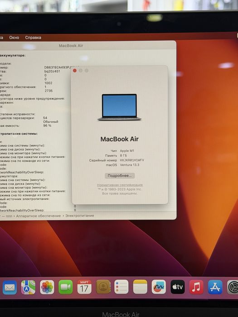Start FaceTime from the Dock
238x317 pixels.
[66, 287]
